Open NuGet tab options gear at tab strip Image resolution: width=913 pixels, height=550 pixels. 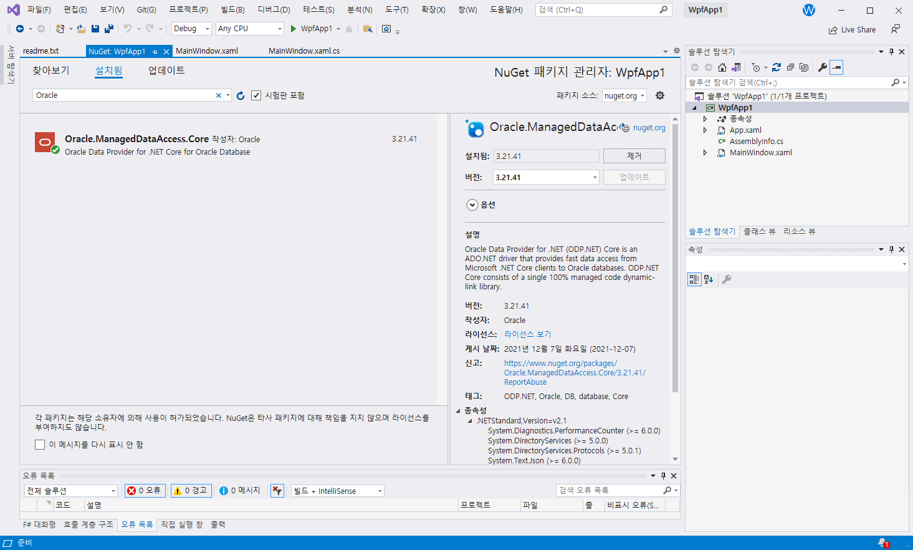pyautogui.click(x=677, y=51)
